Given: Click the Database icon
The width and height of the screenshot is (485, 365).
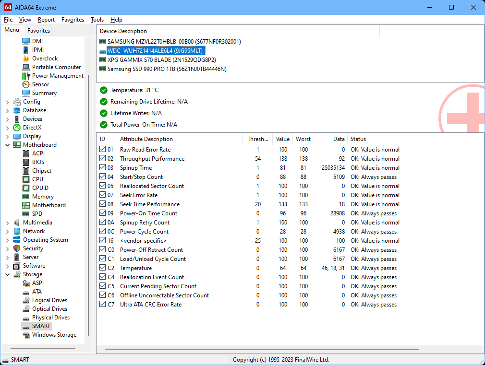Looking at the screenshot, I should pos(17,110).
